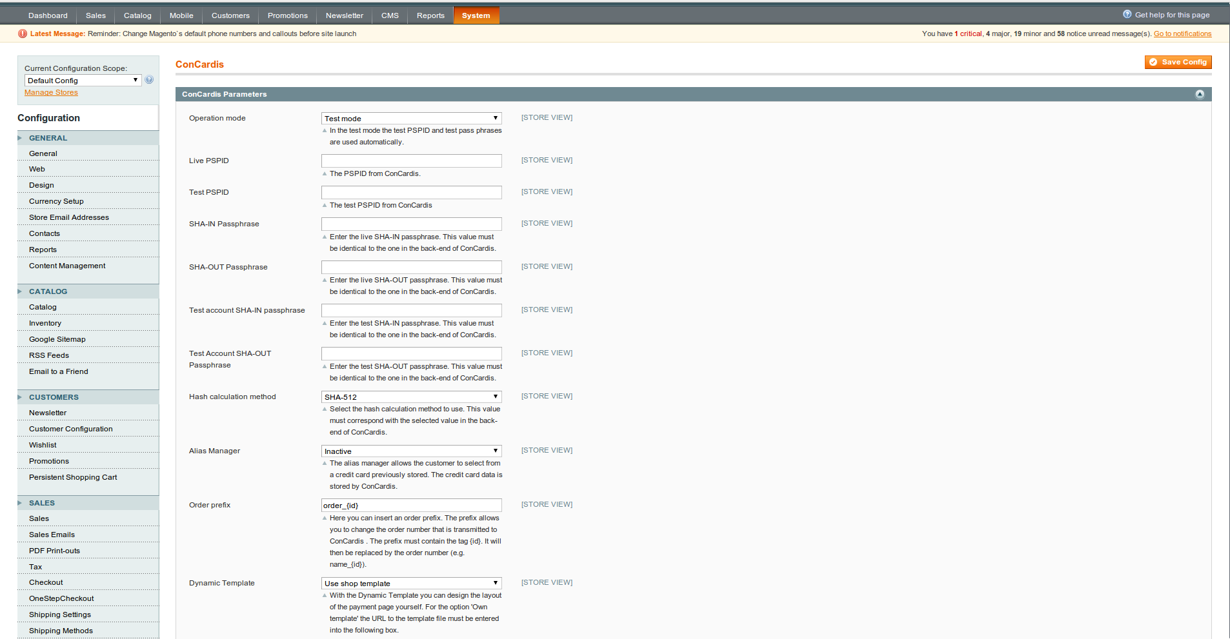Click the Latest Message warning icon

[x=23, y=34]
